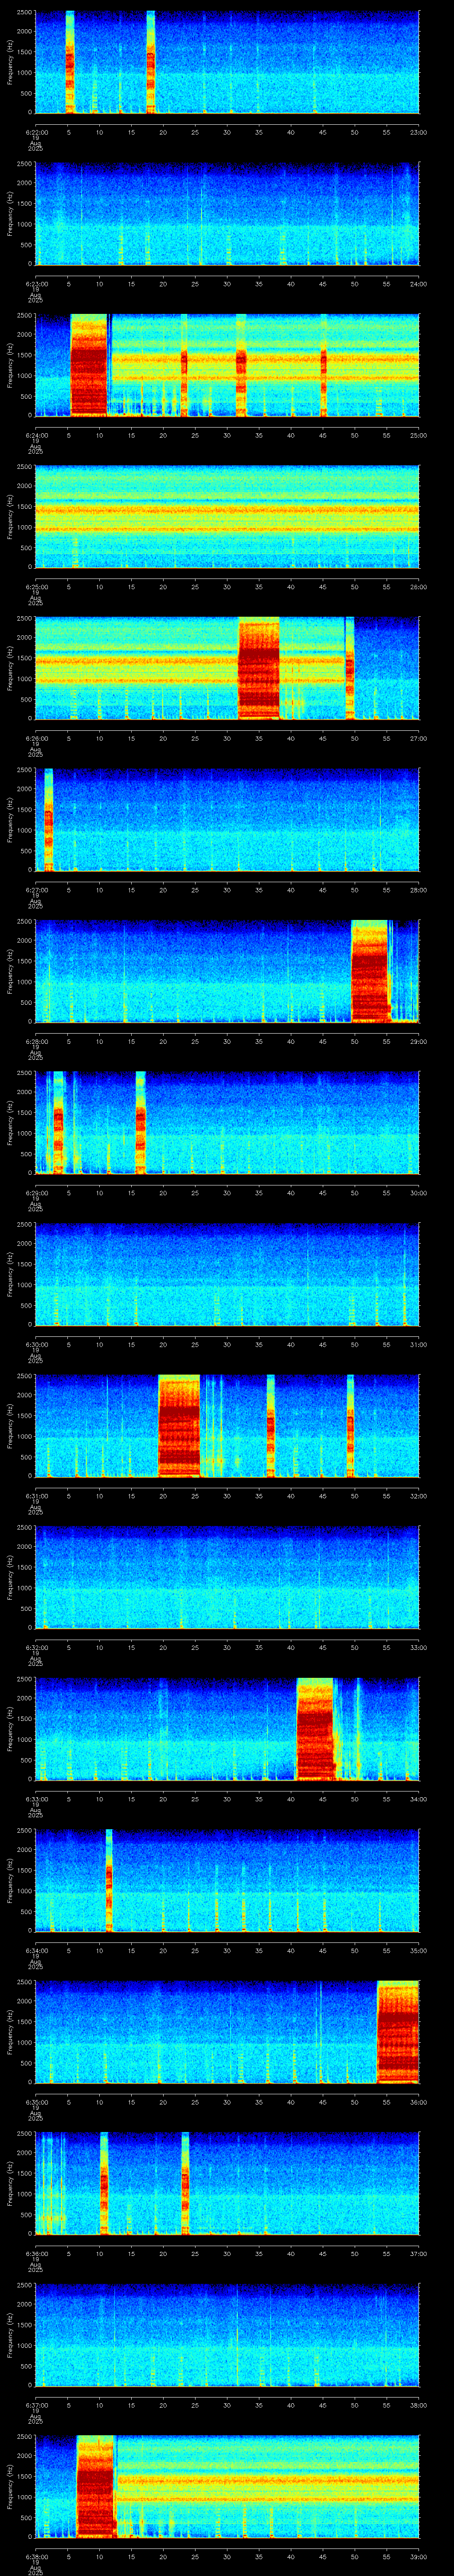Click the spectrogram panel starting at 6:30:00

pos(227,1274)
